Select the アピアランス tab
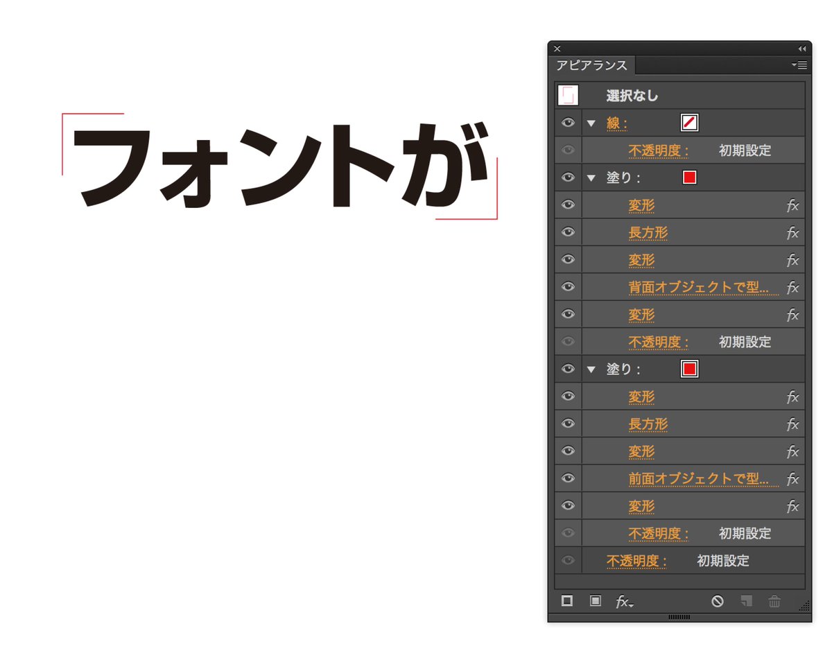 point(591,65)
